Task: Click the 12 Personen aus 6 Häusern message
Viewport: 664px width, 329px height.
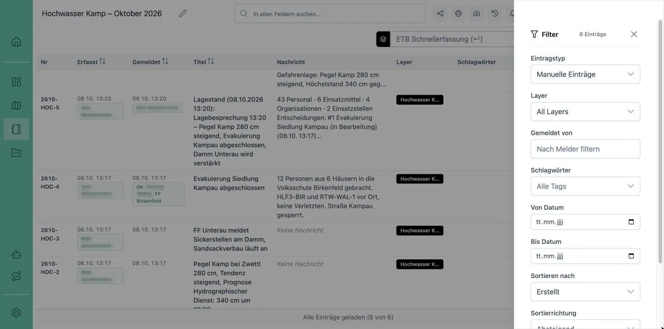Action: click(328, 197)
